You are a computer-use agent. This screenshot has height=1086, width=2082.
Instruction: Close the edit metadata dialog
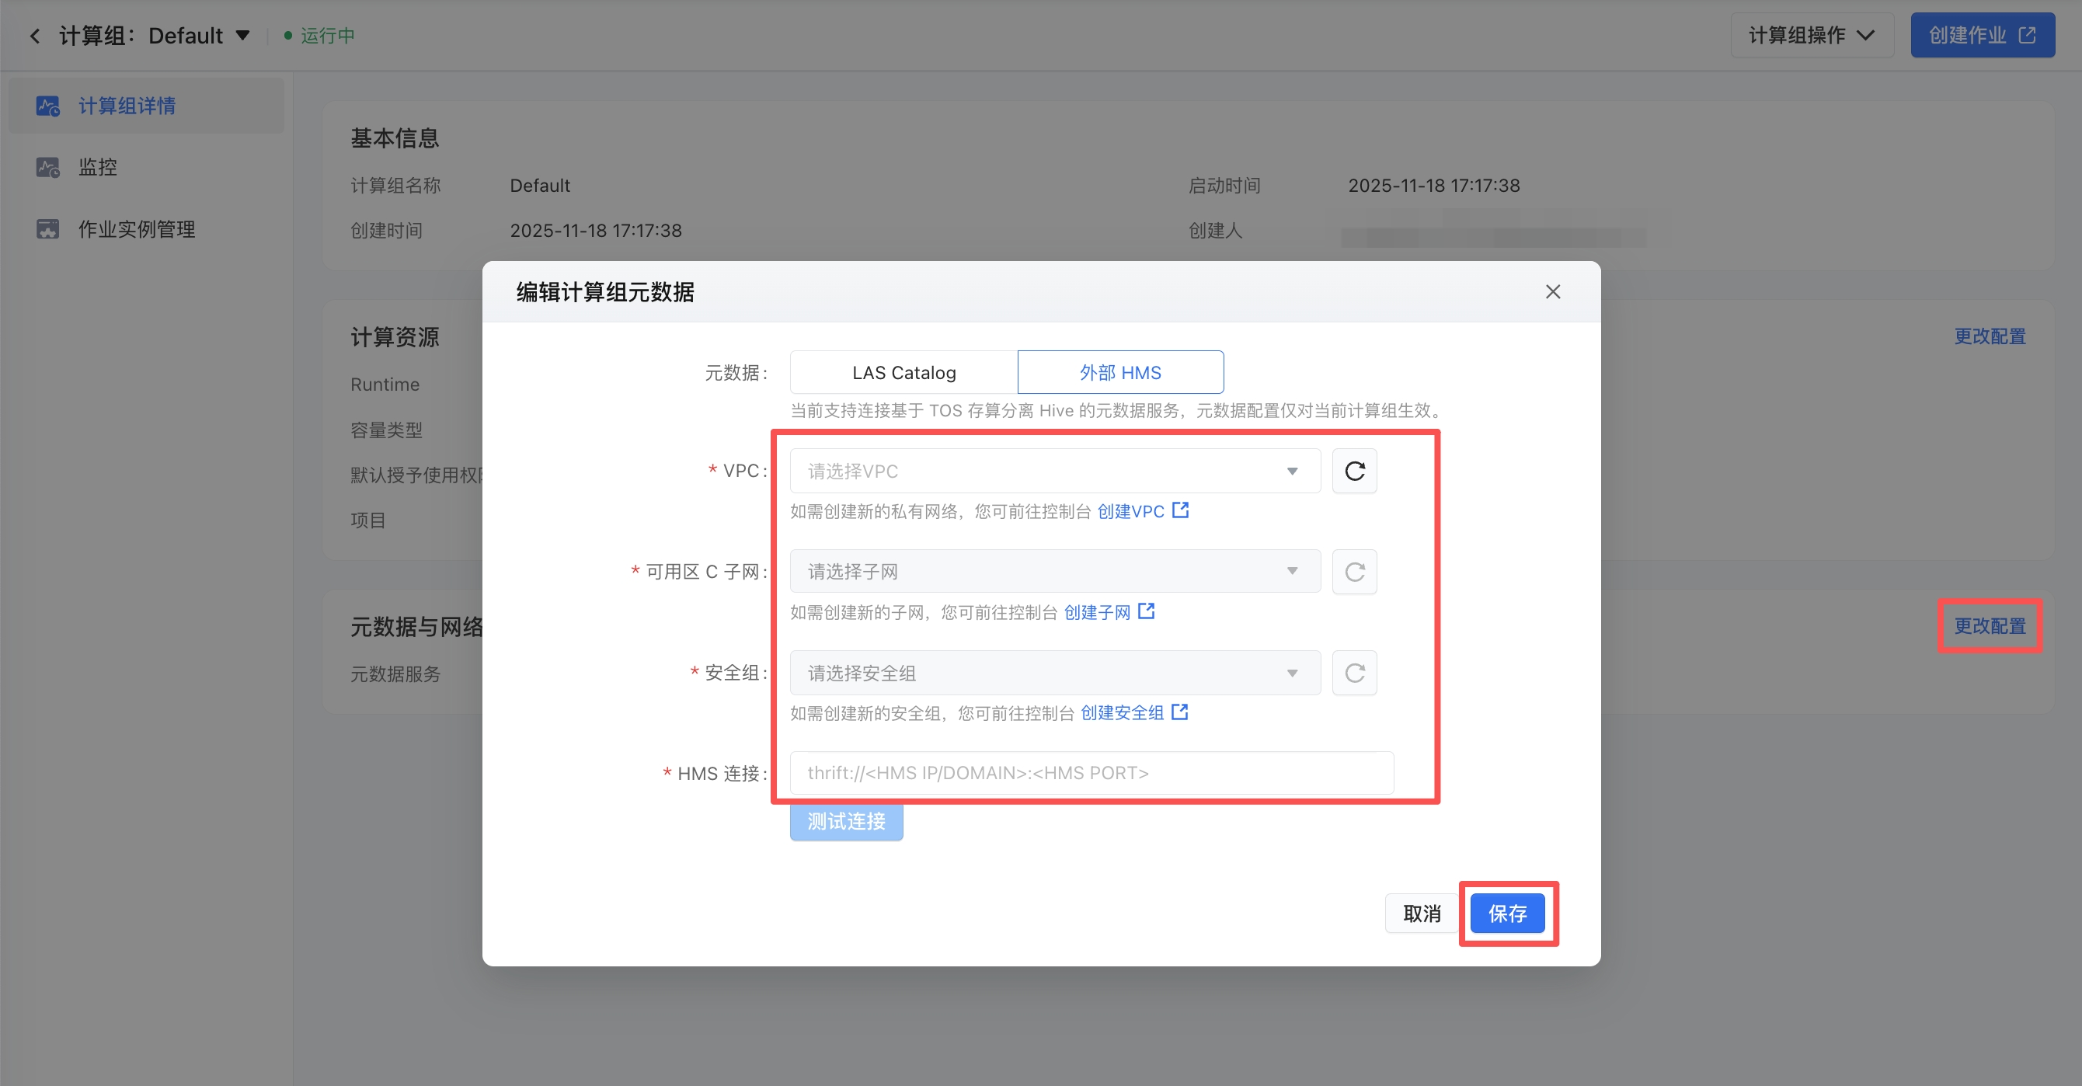[x=1553, y=292]
